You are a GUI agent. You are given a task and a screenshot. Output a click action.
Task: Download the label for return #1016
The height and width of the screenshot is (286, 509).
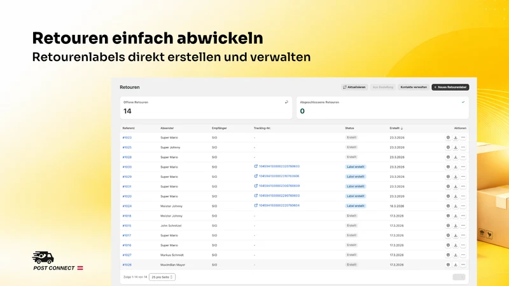pos(456,245)
